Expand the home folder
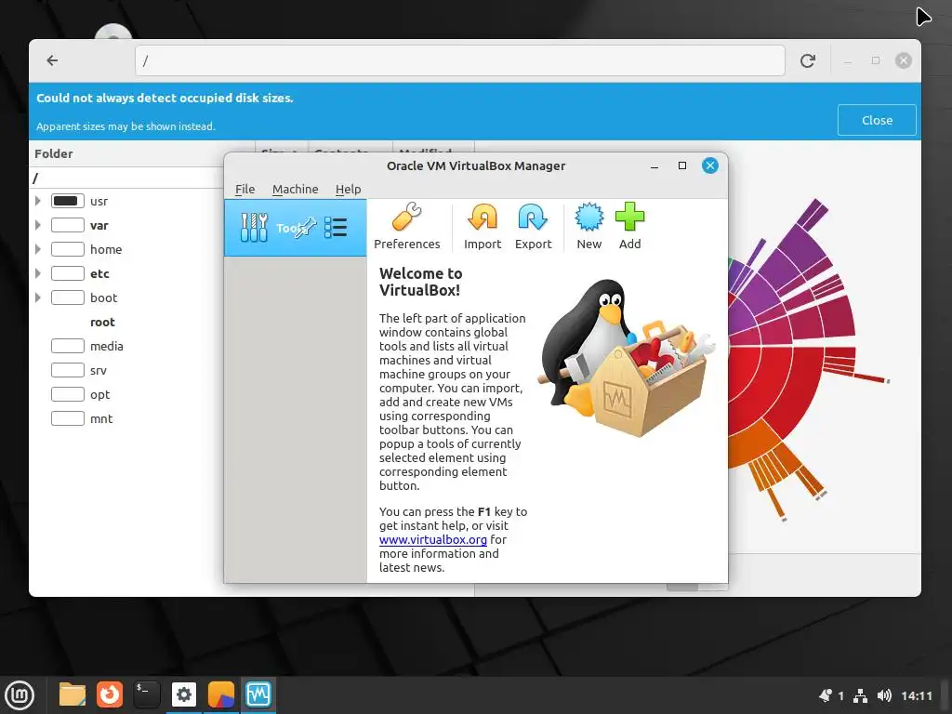The image size is (952, 714). 37,249
